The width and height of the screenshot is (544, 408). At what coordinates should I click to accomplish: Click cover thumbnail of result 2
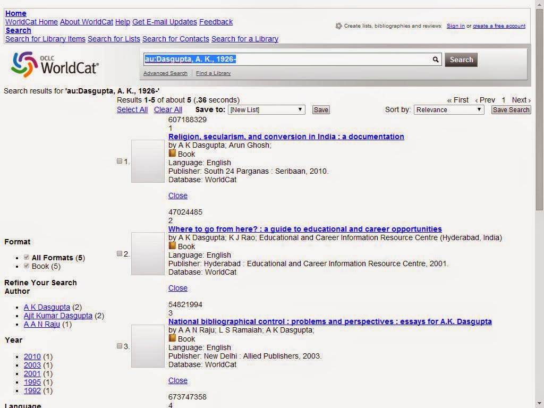click(148, 253)
